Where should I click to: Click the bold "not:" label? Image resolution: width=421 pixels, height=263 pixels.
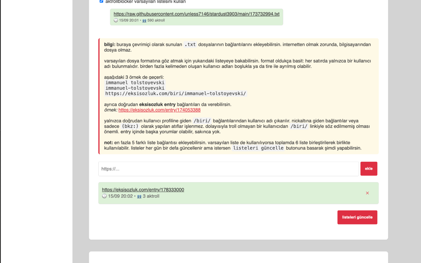click(x=109, y=143)
